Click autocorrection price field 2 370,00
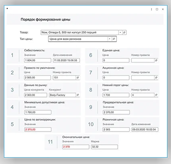This screenshot has width=171, height=164. [38, 130]
